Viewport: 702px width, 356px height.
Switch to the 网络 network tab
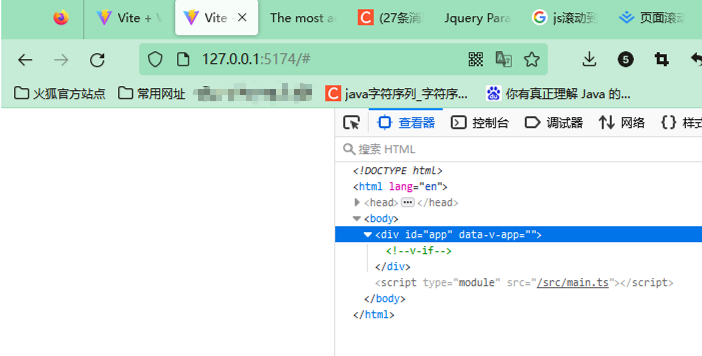622,123
